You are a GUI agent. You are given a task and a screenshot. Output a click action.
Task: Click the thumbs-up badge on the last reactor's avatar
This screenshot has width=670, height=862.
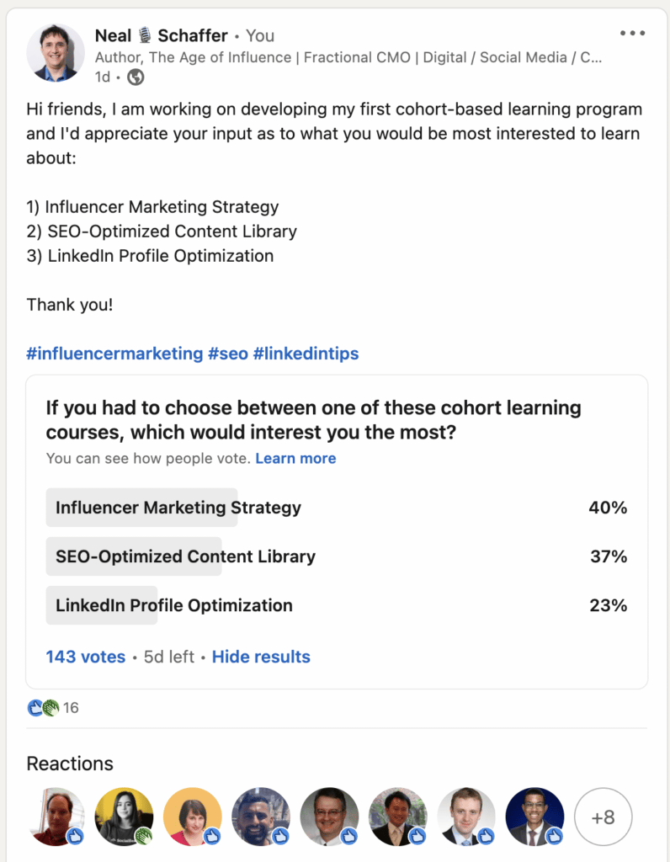pos(553,835)
